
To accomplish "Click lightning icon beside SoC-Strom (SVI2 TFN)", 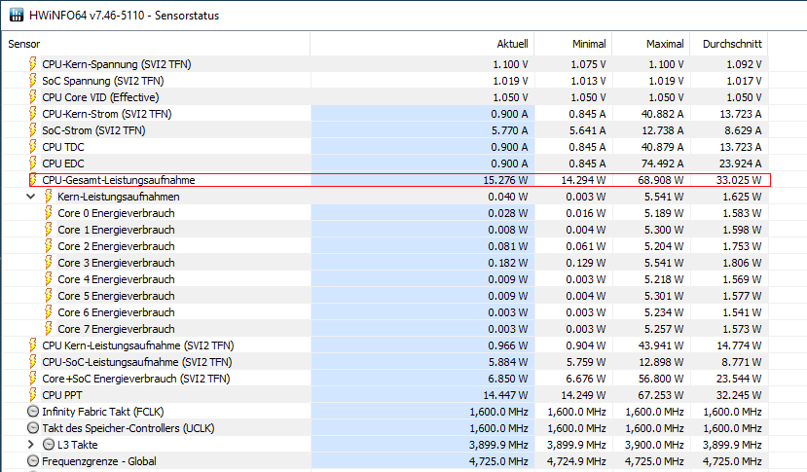I will (x=33, y=129).
